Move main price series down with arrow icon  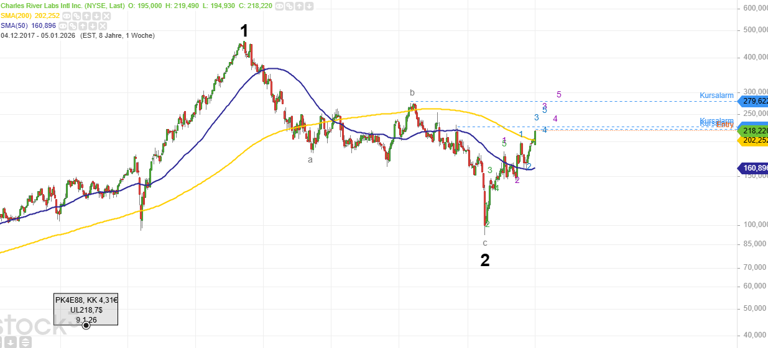(309, 6)
